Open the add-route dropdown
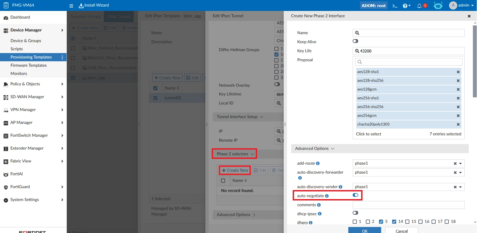477x233 pixels. point(460,164)
